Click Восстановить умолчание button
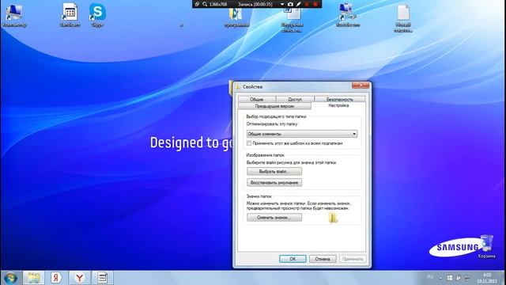Image resolution: width=506 pixels, height=285 pixels. coord(274,183)
